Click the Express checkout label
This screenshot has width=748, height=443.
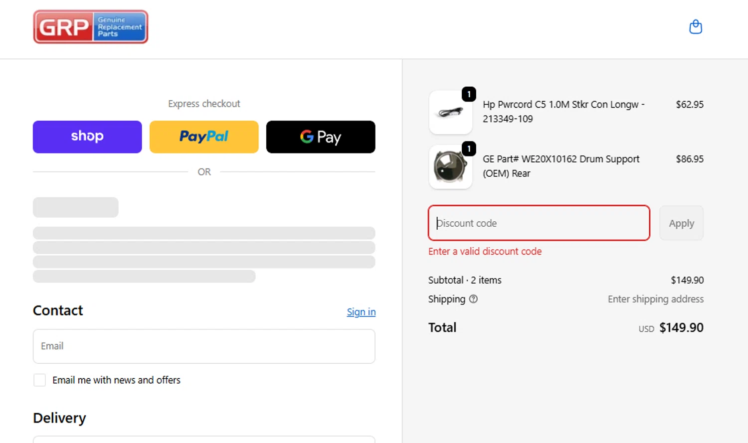(204, 104)
